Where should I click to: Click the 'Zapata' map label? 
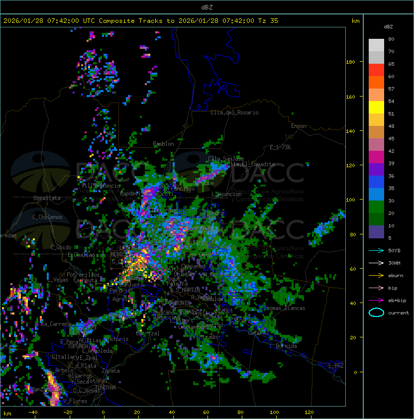[x=110, y=371]
